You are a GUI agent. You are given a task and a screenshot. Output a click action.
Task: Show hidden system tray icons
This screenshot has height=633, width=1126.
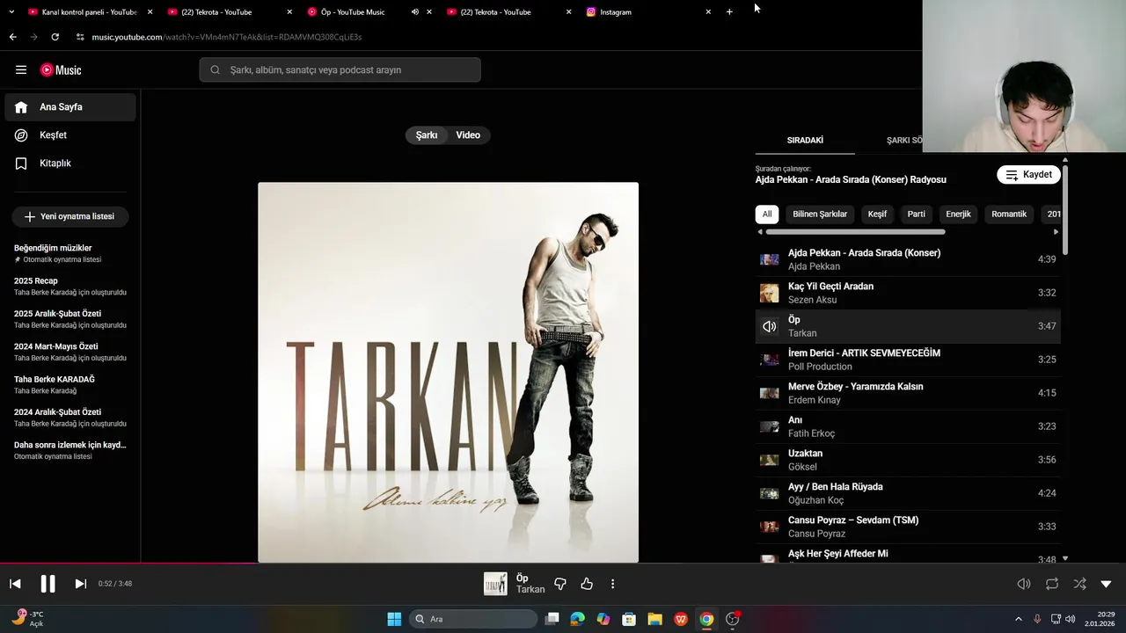pyautogui.click(x=1019, y=619)
